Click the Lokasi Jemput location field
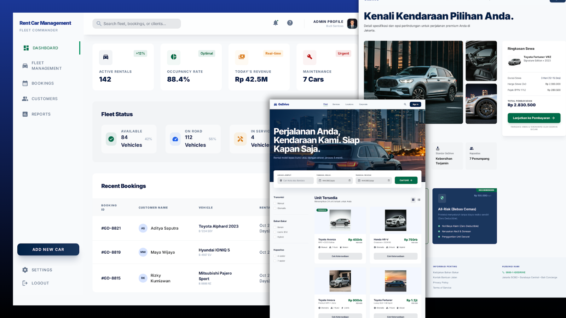The width and height of the screenshot is (566, 318). [x=296, y=181]
